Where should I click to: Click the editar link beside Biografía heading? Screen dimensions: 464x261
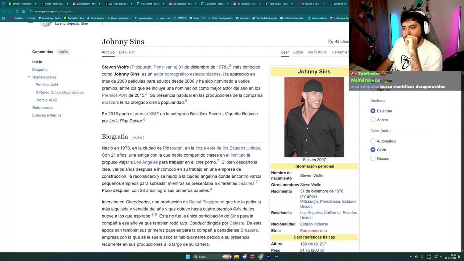pyautogui.click(x=138, y=137)
